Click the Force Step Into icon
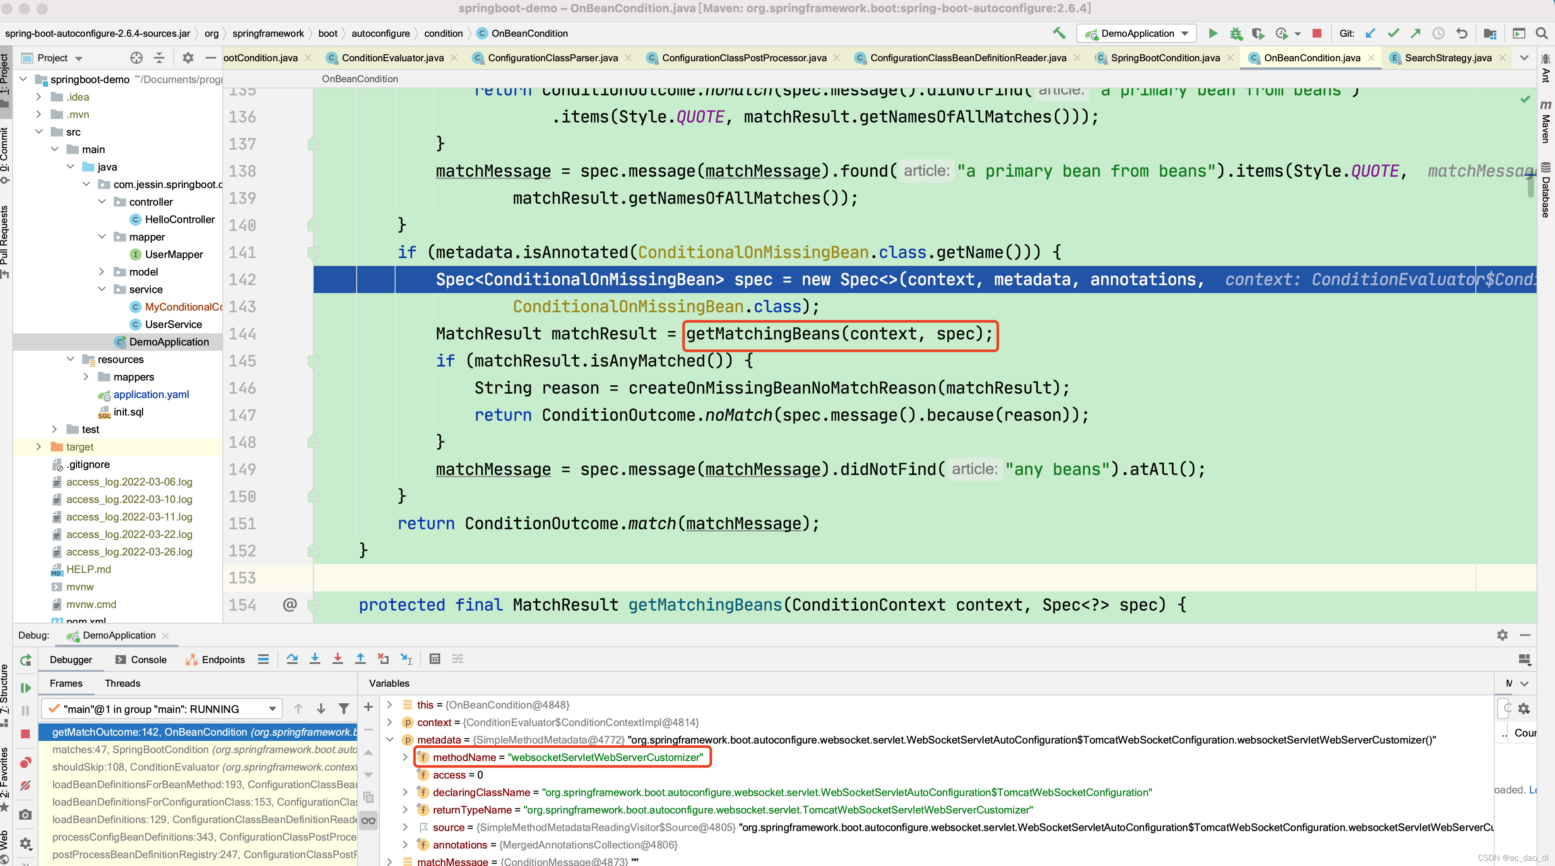Screen dimensions: 1555x866 click(337, 659)
